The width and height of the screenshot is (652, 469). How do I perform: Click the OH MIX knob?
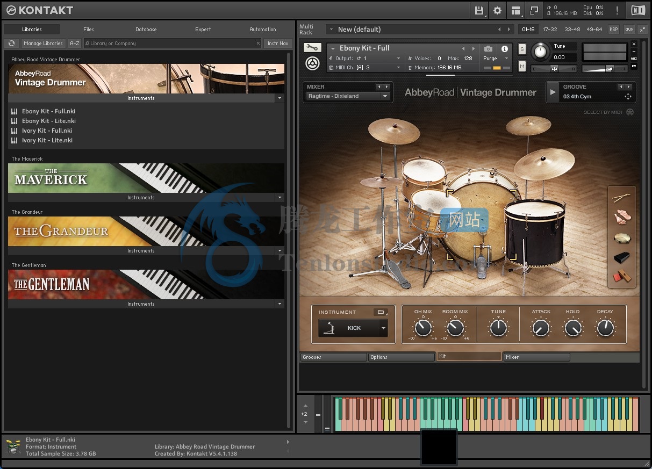[423, 328]
